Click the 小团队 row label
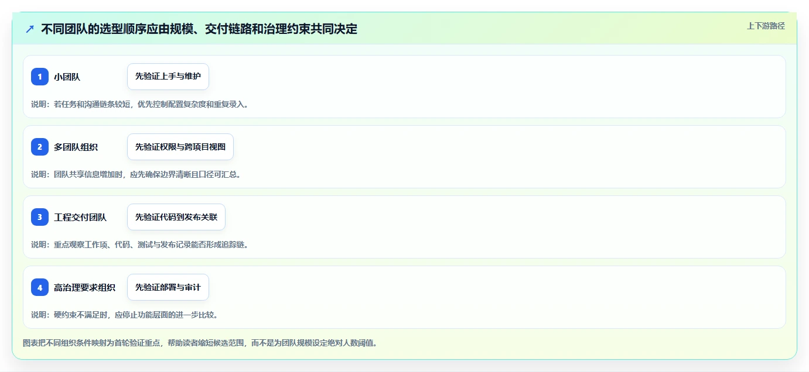809x372 pixels. click(67, 77)
